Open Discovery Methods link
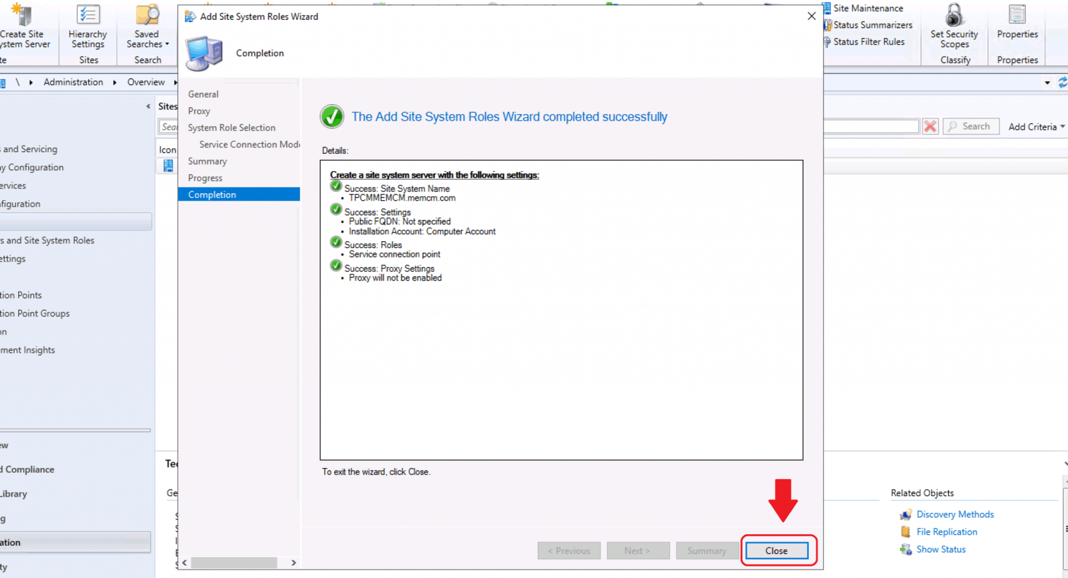 (x=955, y=514)
